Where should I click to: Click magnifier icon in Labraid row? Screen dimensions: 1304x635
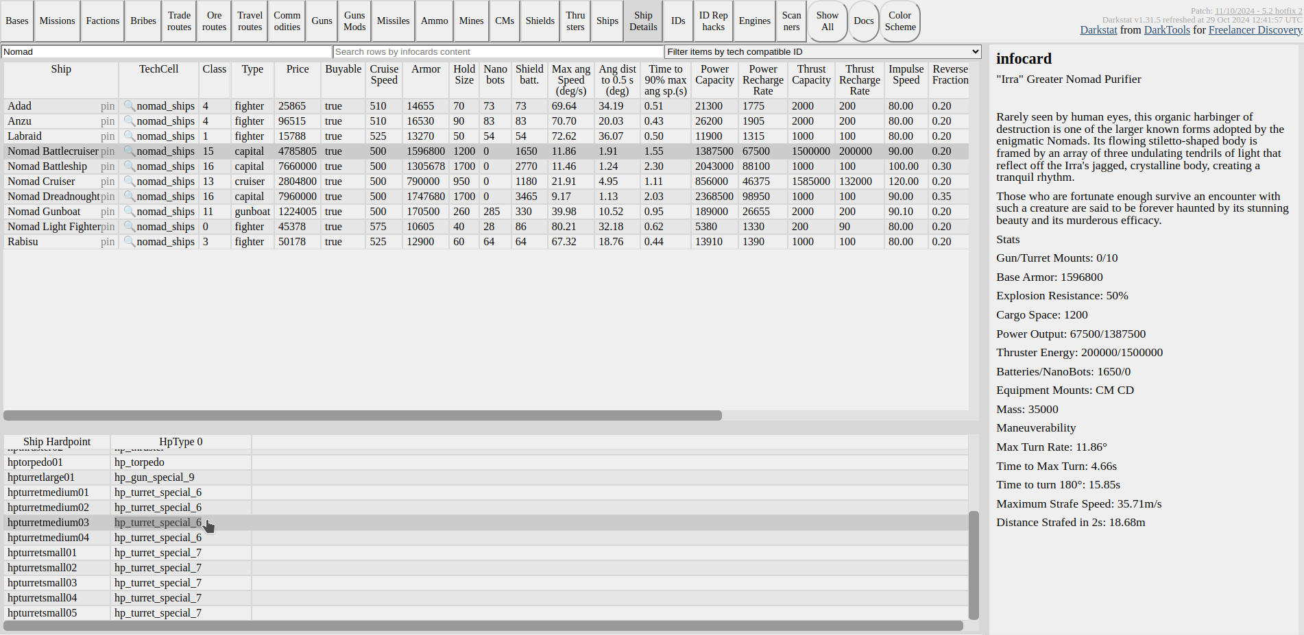click(x=129, y=136)
